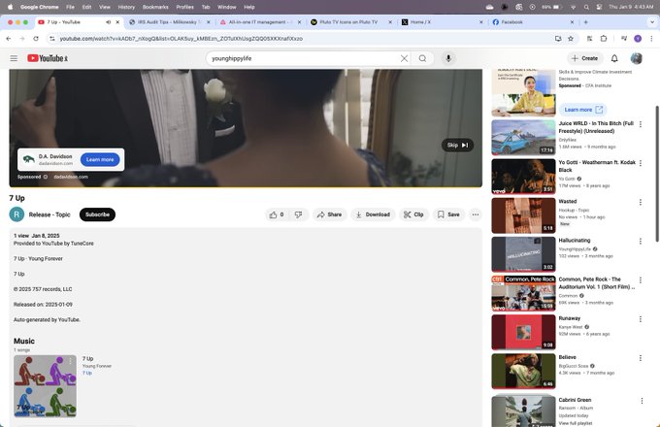660x427 pixels.
Task: Go back in Chrome
Action: (x=9, y=39)
